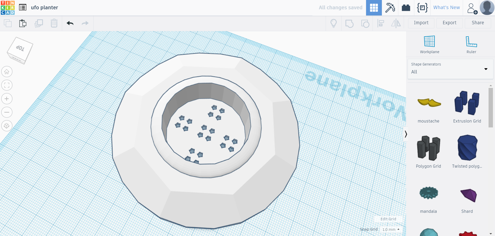Open the What's New link

447,7
